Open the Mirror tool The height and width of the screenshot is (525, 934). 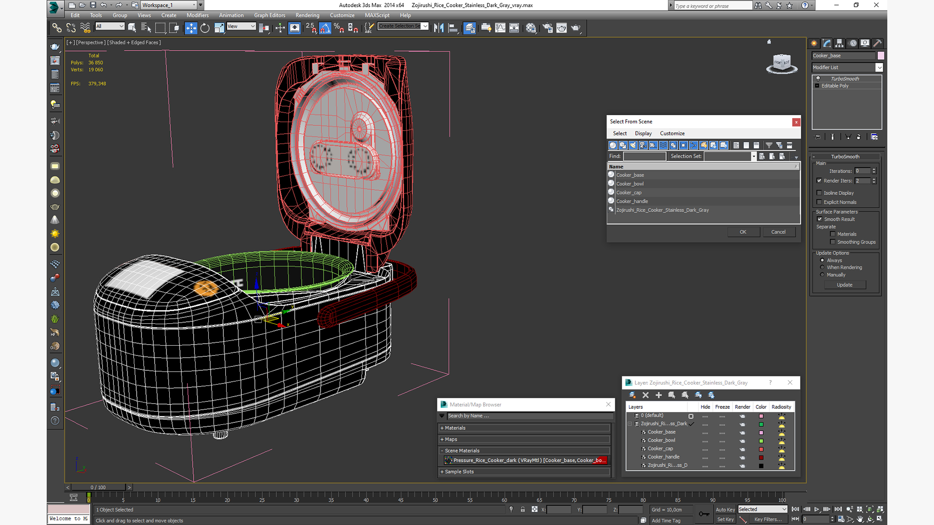click(x=439, y=28)
